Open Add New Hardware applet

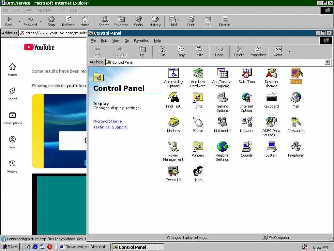coord(198,78)
